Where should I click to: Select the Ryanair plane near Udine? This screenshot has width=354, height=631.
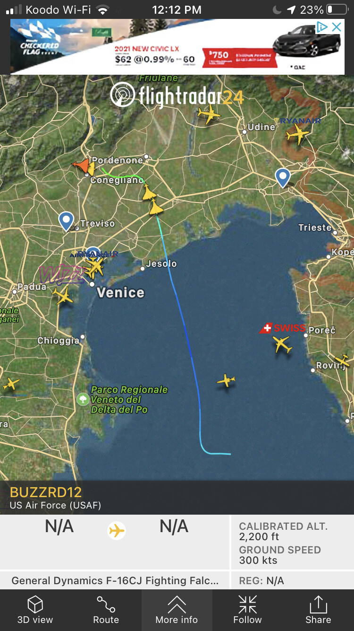pyautogui.click(x=297, y=135)
